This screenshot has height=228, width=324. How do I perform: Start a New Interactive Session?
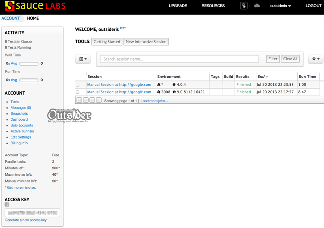click(x=146, y=42)
